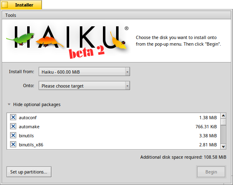This screenshot has width=233, height=185.
Task: Open the Onto target disk dropdown
Action: pos(84,86)
